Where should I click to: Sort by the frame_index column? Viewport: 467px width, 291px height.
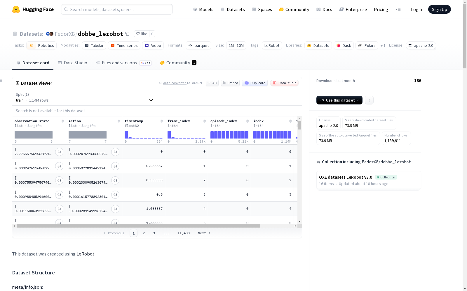coord(205,121)
